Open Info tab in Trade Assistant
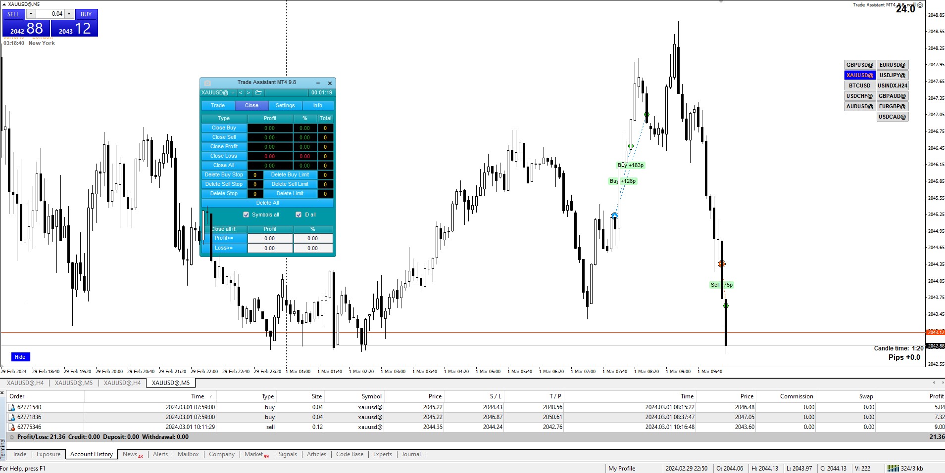945x473 pixels. [318, 106]
